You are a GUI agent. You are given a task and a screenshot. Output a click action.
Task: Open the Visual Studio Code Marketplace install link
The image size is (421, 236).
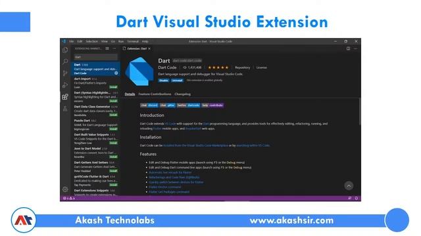195,146
